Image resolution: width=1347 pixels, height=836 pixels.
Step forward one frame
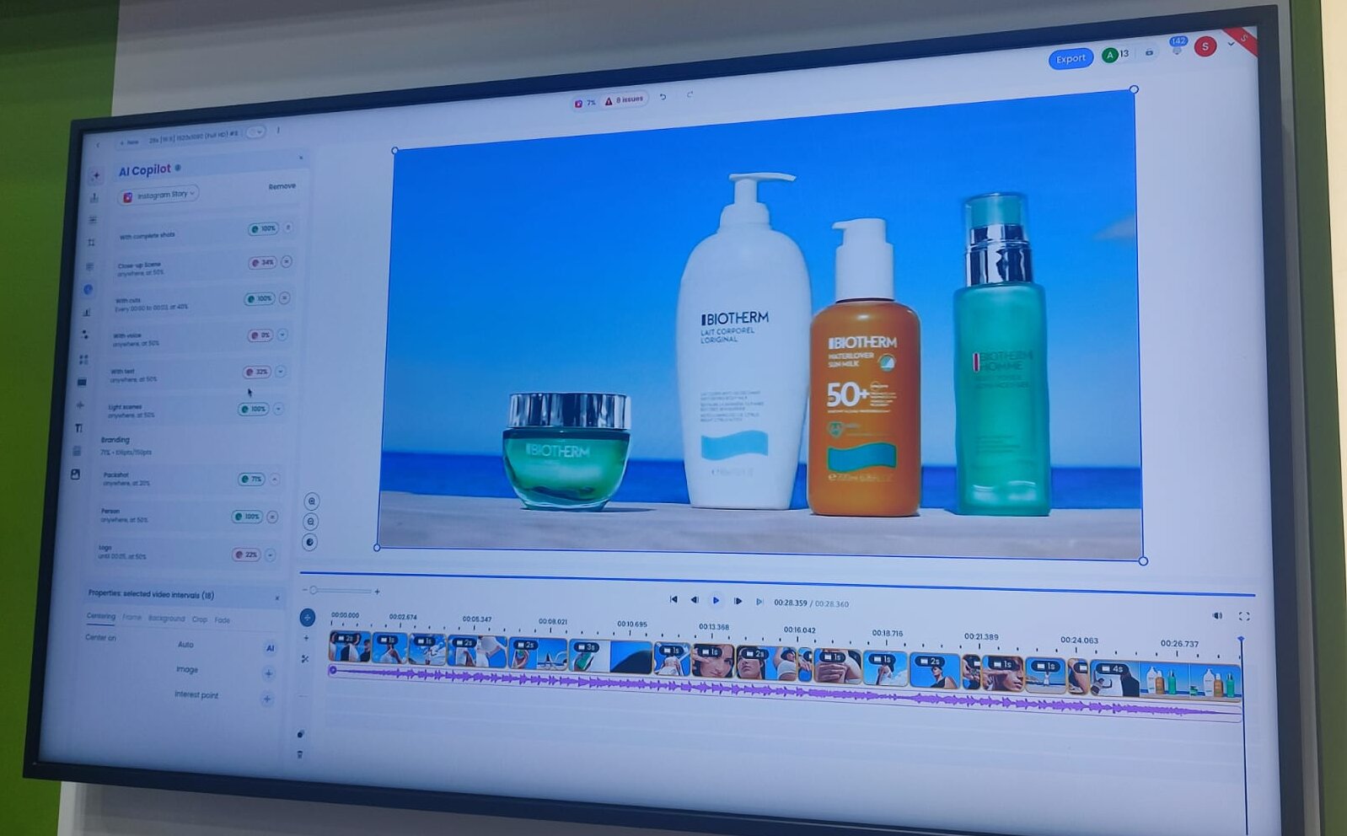click(738, 601)
